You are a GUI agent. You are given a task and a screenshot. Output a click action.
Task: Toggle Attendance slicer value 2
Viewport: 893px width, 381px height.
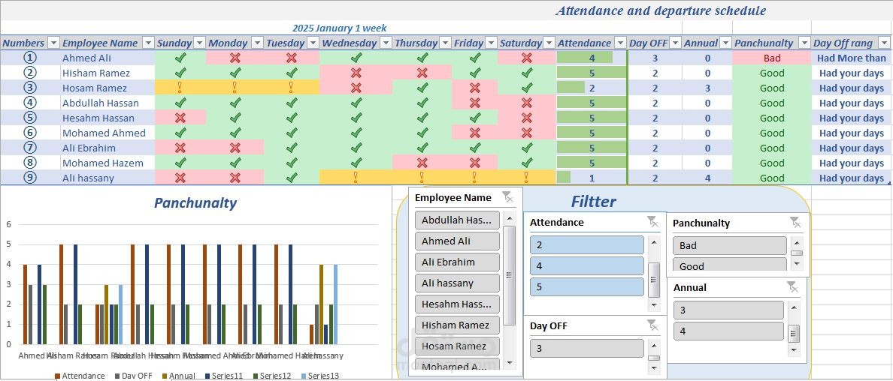coord(586,245)
